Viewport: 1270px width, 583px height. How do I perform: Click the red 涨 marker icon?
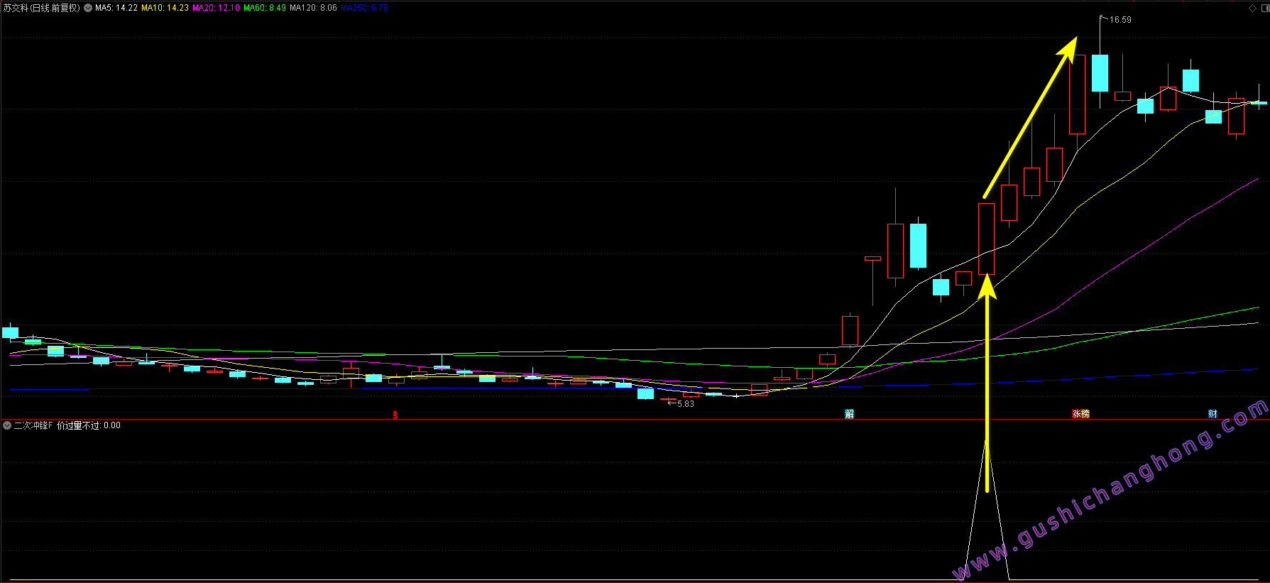pyautogui.click(x=1076, y=414)
